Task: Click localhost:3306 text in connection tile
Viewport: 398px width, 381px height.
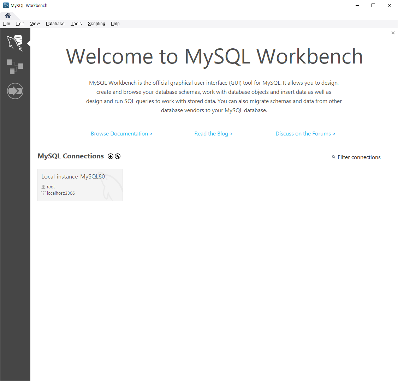Action: (61, 193)
